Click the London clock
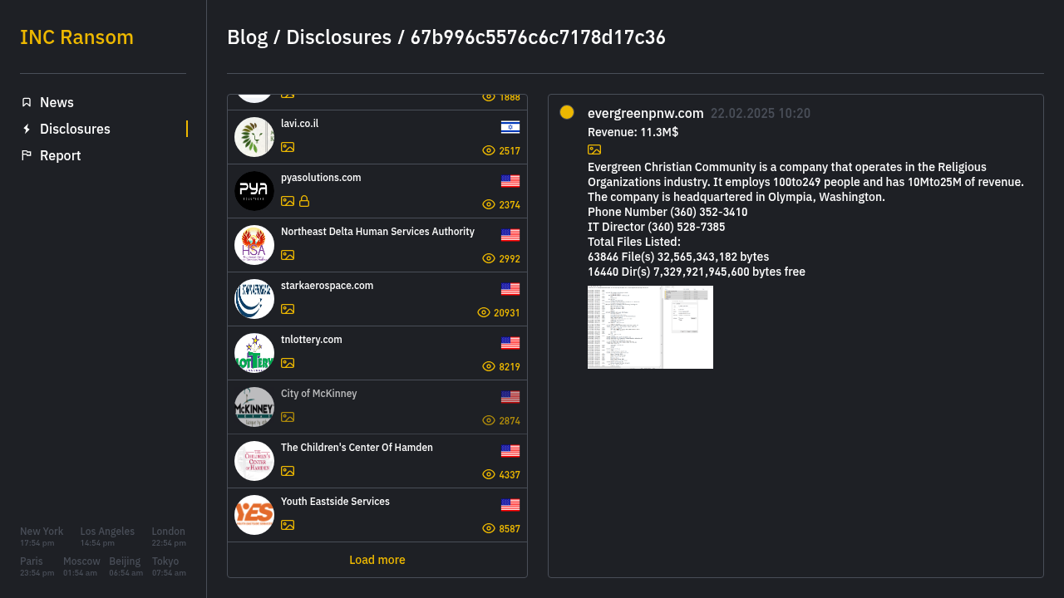This screenshot has width=1064, height=598. 169,537
